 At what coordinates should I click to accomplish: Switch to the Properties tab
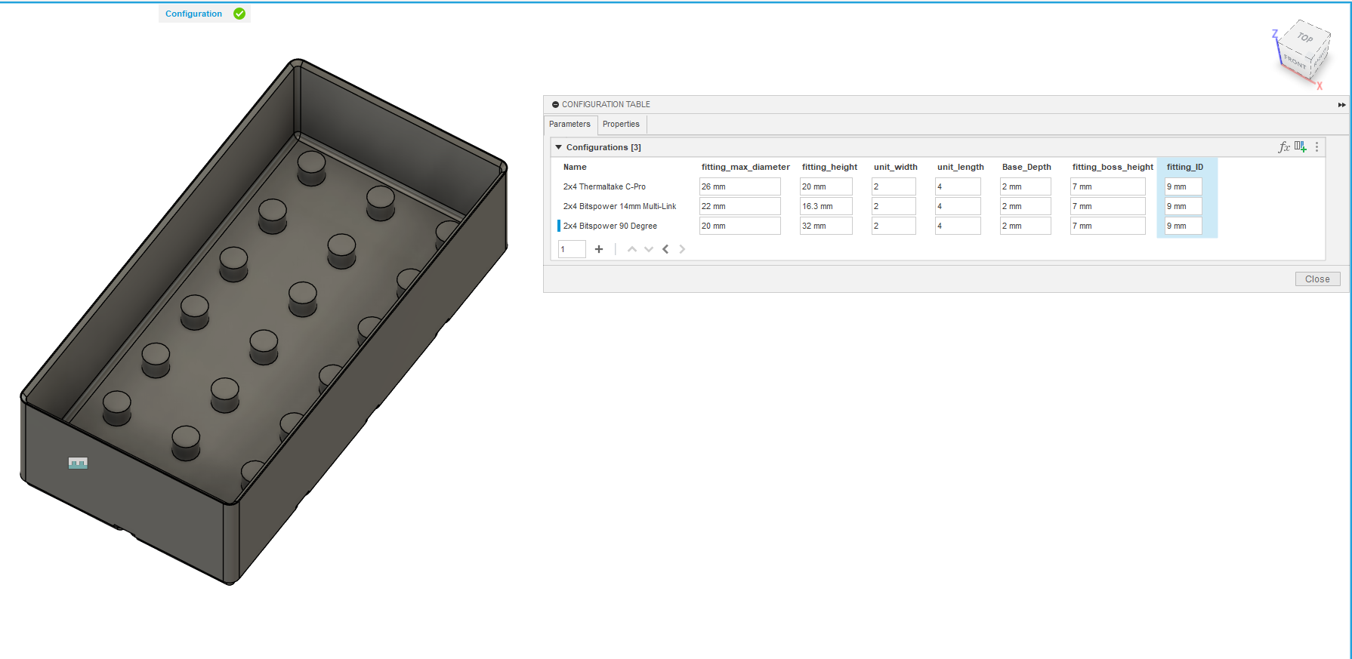[x=621, y=125]
